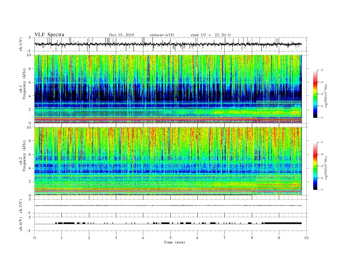
Task: Click the ch.1 PSD color bar
Action: 315,94
